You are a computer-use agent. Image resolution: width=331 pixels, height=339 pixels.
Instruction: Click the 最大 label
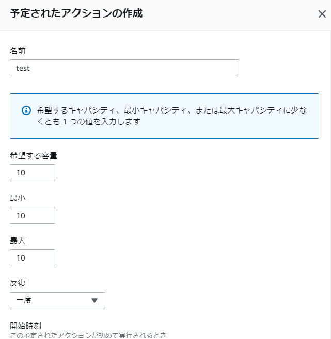click(18, 240)
